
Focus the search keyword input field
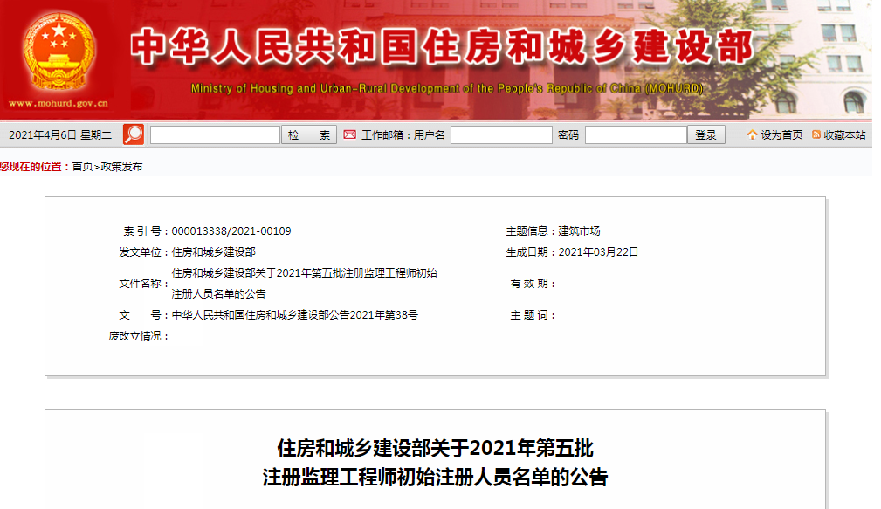pyautogui.click(x=215, y=134)
